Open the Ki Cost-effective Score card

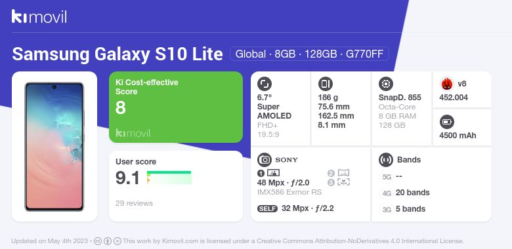tap(176, 107)
